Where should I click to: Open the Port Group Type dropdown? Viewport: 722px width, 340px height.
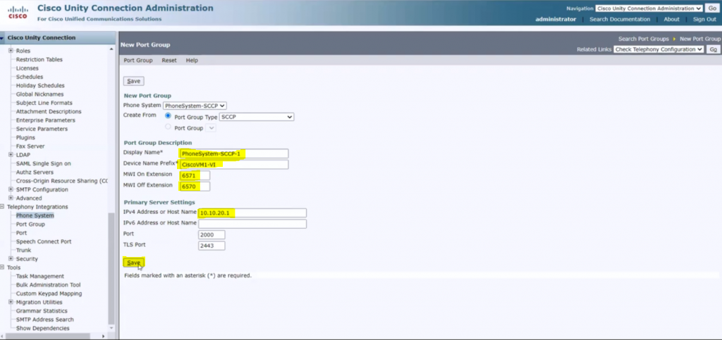click(x=257, y=117)
